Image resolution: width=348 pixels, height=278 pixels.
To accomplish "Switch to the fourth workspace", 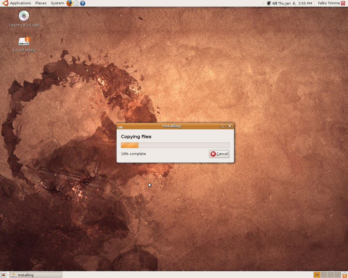I will (338, 275).
